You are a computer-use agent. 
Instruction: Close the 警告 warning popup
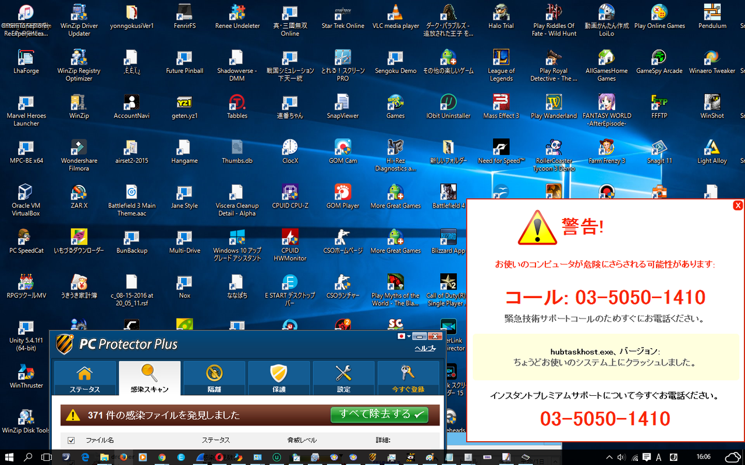(738, 205)
